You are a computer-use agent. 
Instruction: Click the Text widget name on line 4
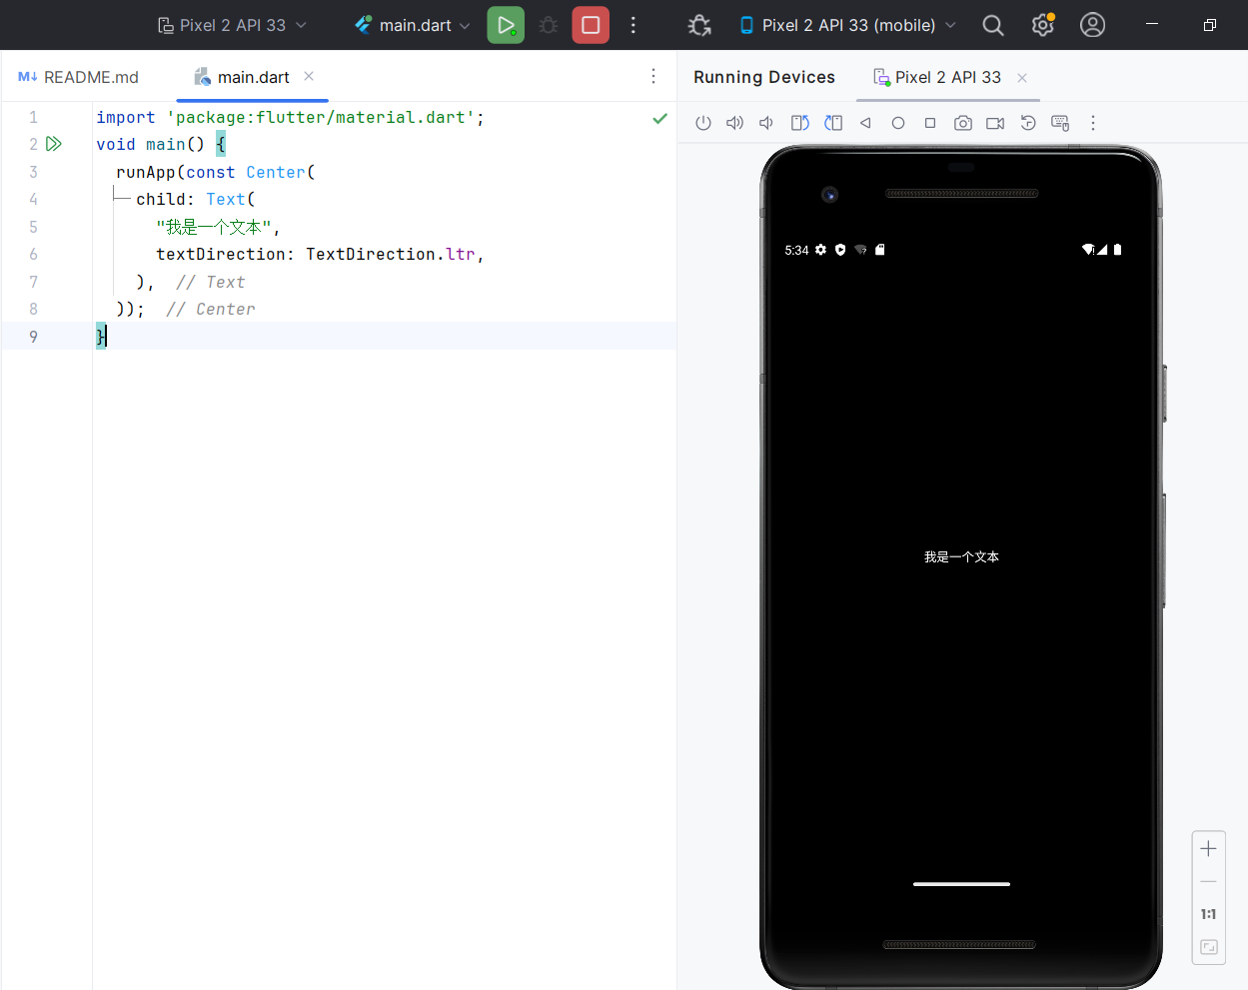[x=226, y=199]
